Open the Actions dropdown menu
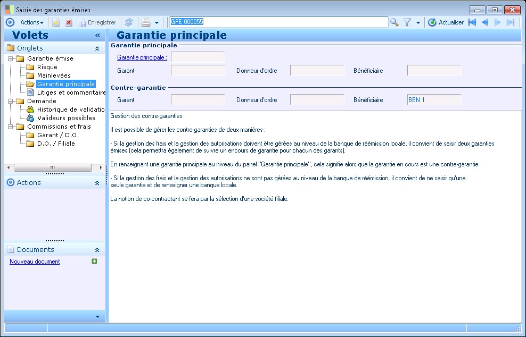 (32, 22)
